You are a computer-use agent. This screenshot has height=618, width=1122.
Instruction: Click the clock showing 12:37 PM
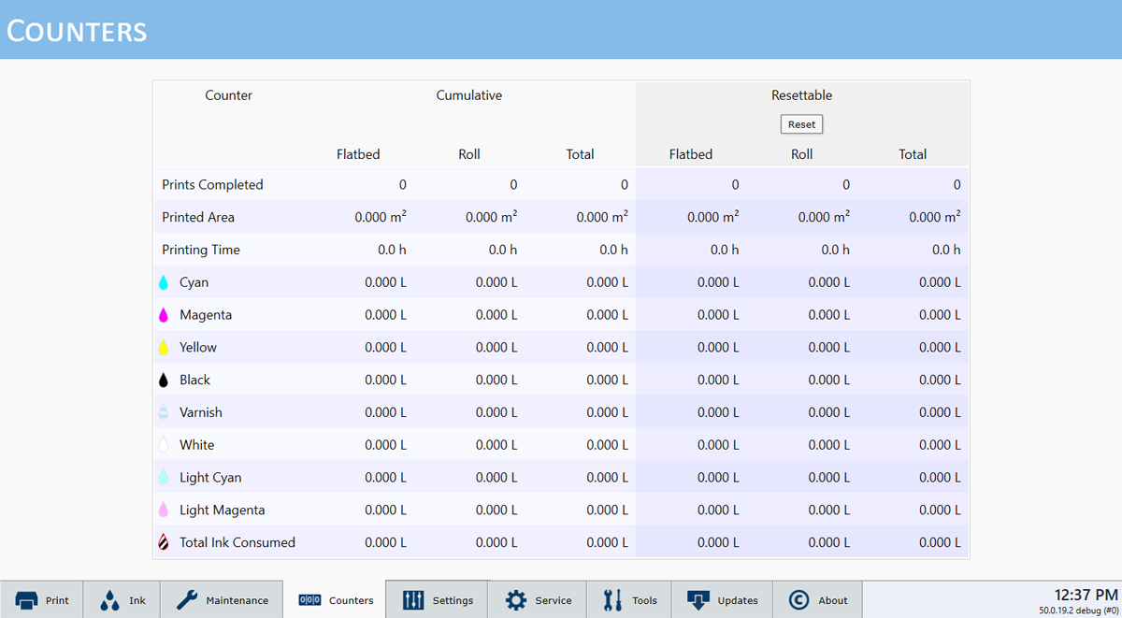pos(1086,595)
